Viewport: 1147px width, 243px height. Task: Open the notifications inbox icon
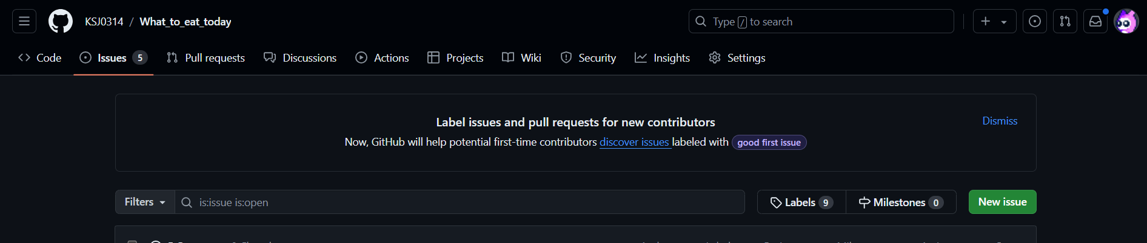coord(1095,21)
